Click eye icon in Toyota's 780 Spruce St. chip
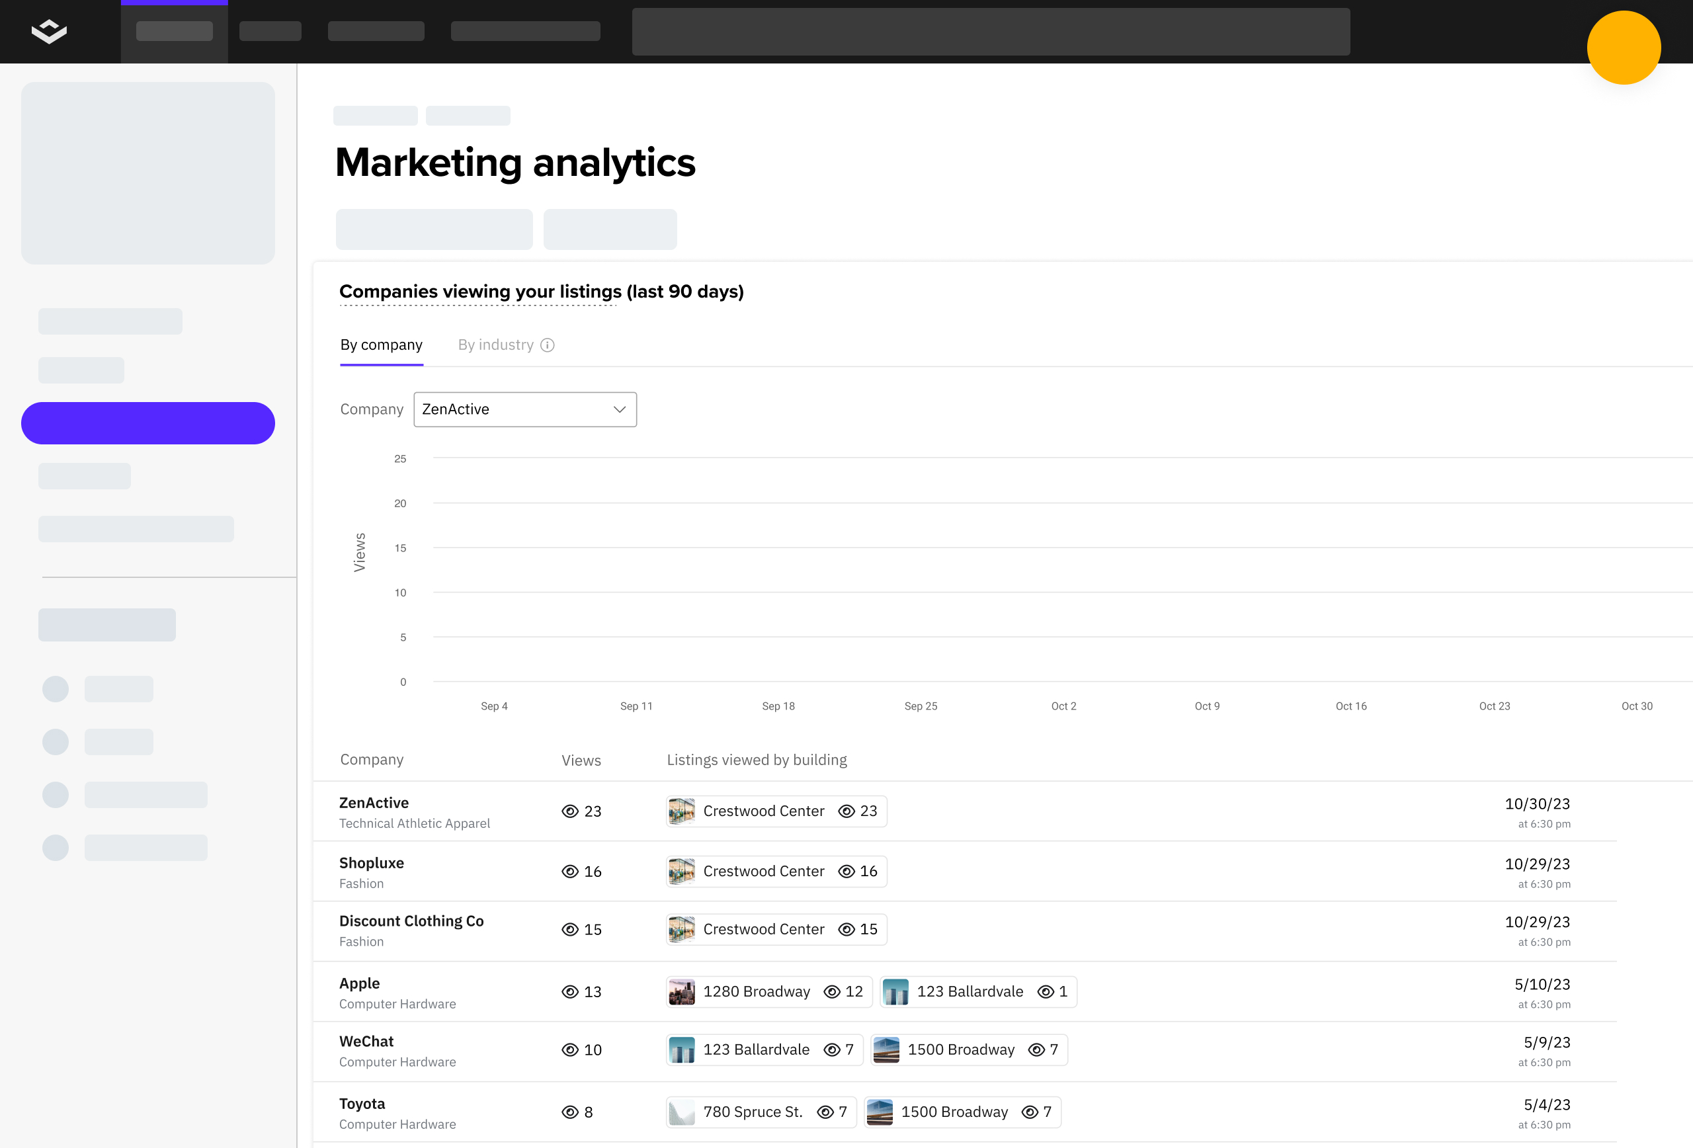Screen dimensions: 1693x1148 tap(825, 1112)
